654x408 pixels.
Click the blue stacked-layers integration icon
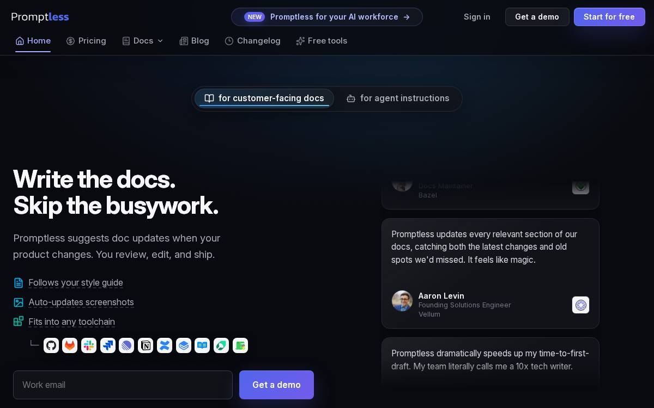pos(184,345)
